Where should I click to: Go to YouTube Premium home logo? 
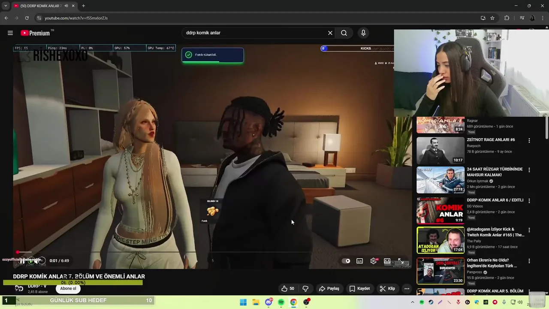(x=35, y=33)
